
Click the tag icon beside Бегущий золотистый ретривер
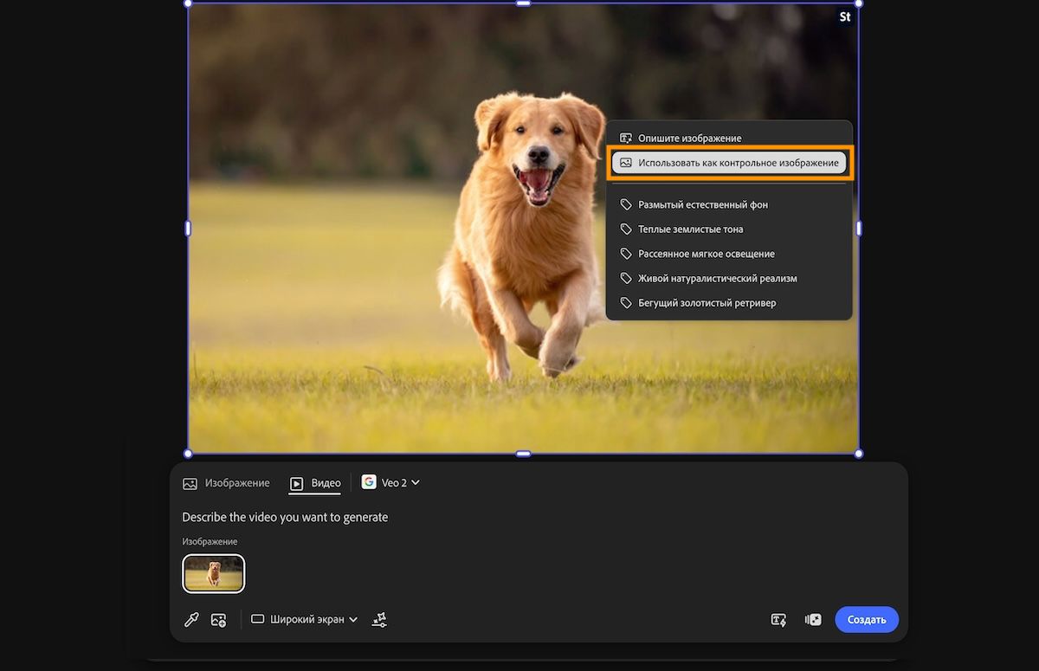click(626, 303)
